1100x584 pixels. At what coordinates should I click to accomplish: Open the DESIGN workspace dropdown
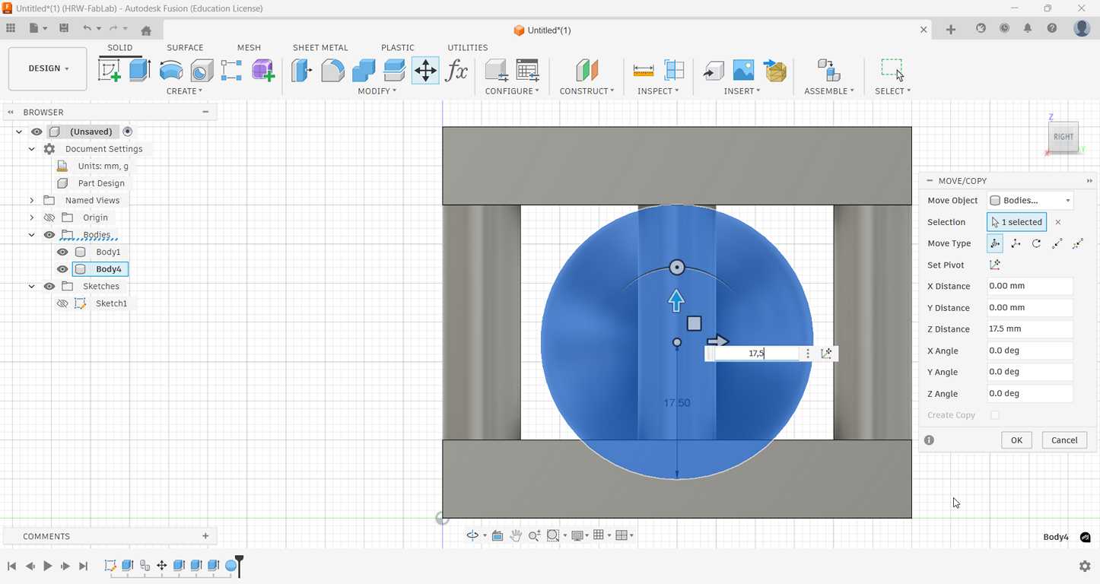pyautogui.click(x=48, y=68)
